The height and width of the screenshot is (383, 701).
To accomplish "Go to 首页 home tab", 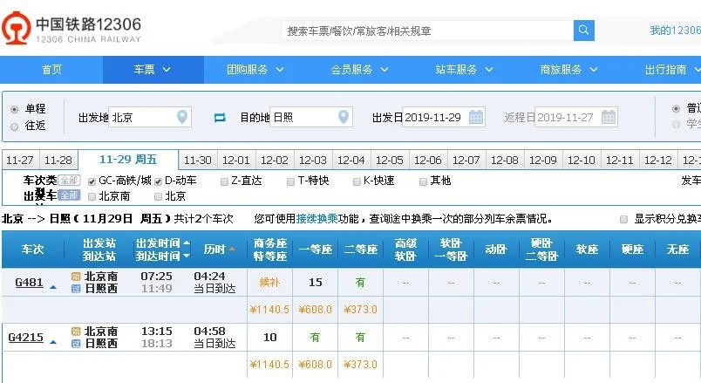I will coord(51,70).
